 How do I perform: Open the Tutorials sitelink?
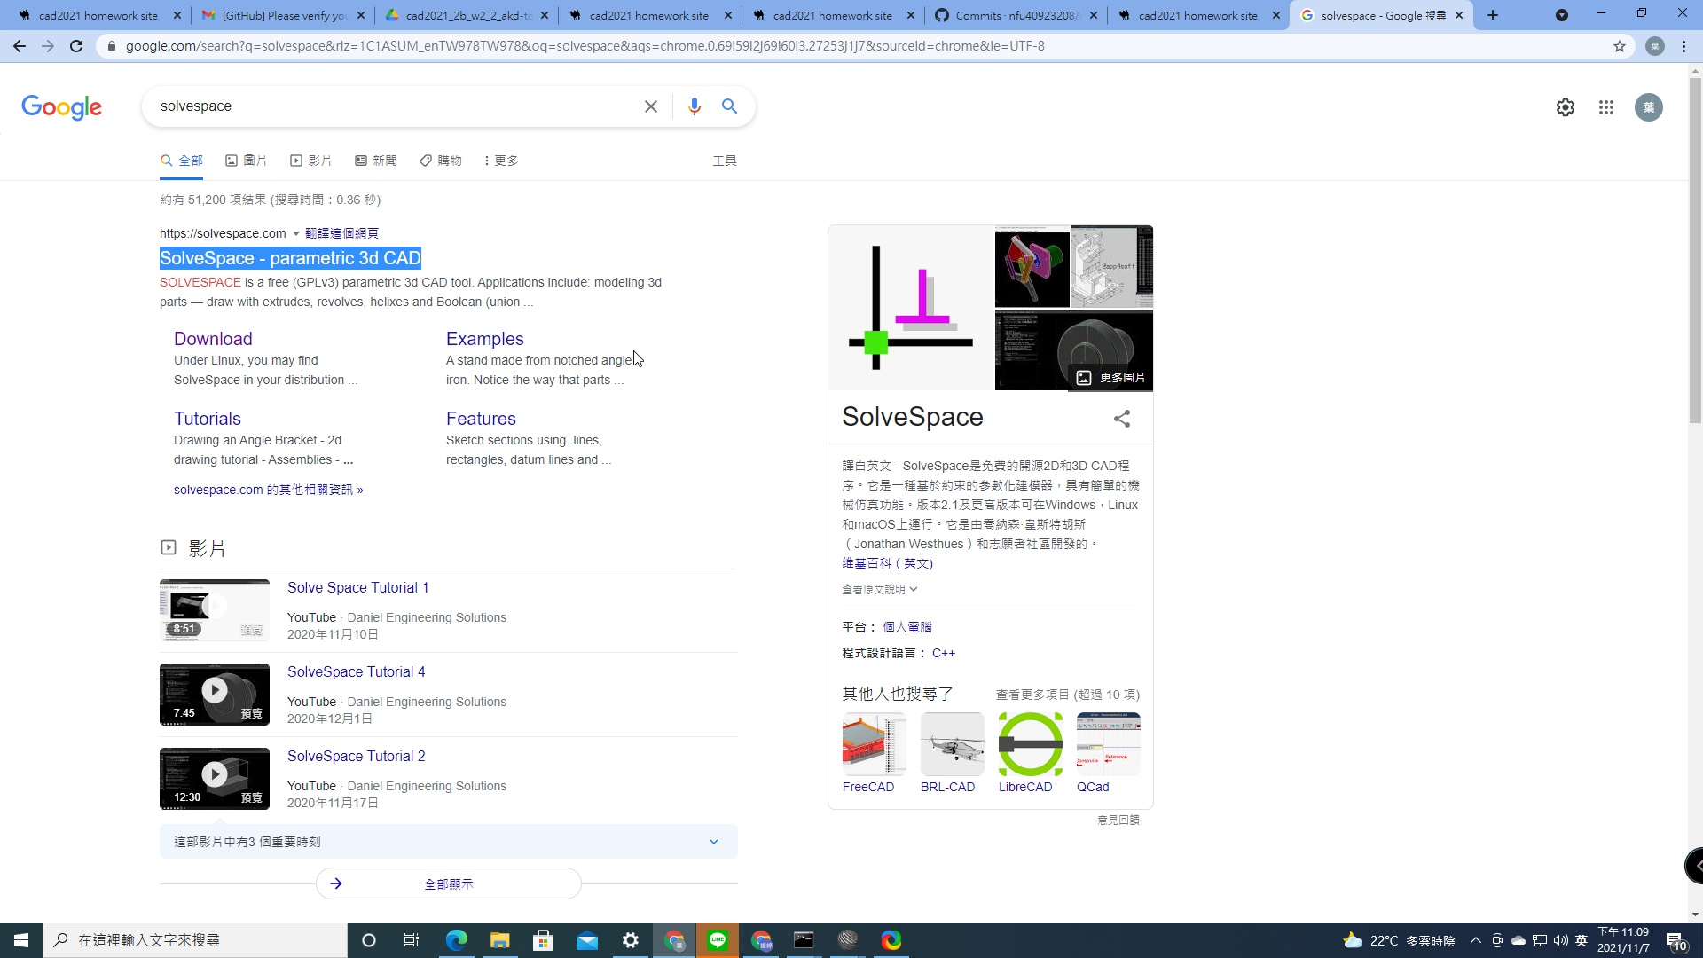point(208,419)
